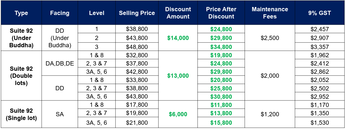
Task: Select the DA,DB,DE facing cell
Action: (x=60, y=63)
